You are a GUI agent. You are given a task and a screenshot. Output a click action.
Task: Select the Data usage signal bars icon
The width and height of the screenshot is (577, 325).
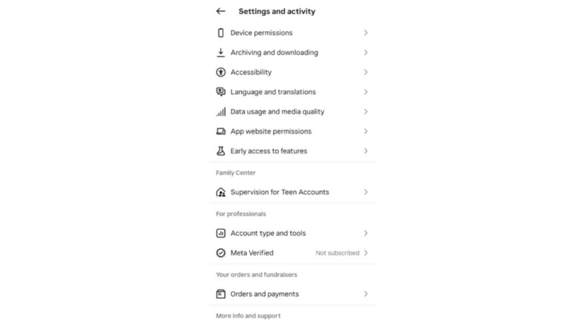click(221, 112)
